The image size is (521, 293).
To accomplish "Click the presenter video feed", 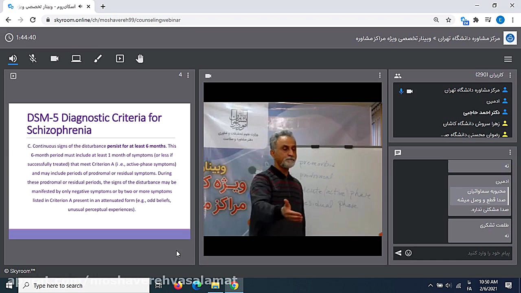I will click(293, 169).
